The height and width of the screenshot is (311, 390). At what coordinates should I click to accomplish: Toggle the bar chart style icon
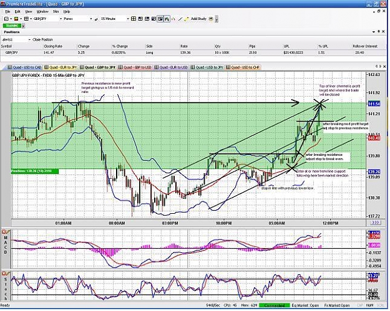click(x=167, y=19)
